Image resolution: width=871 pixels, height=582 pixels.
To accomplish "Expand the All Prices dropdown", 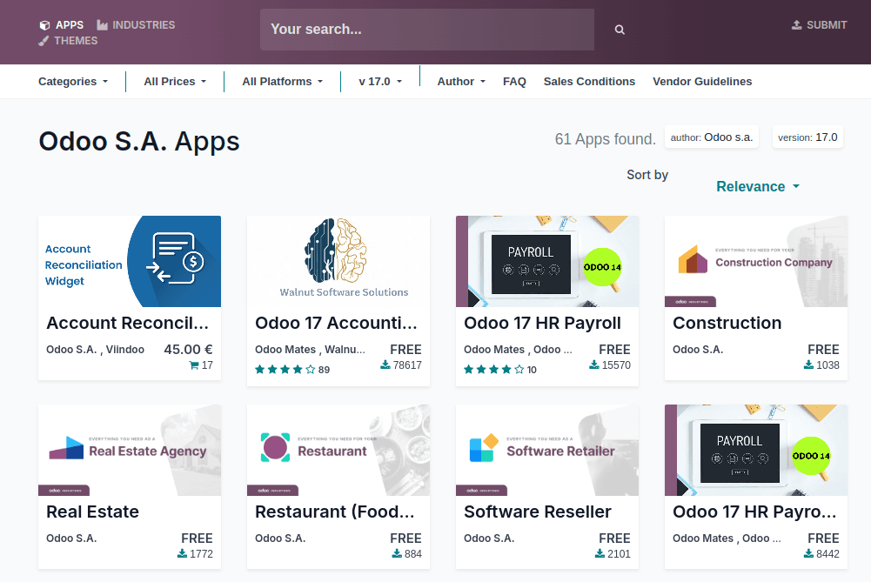I will pyautogui.click(x=175, y=82).
